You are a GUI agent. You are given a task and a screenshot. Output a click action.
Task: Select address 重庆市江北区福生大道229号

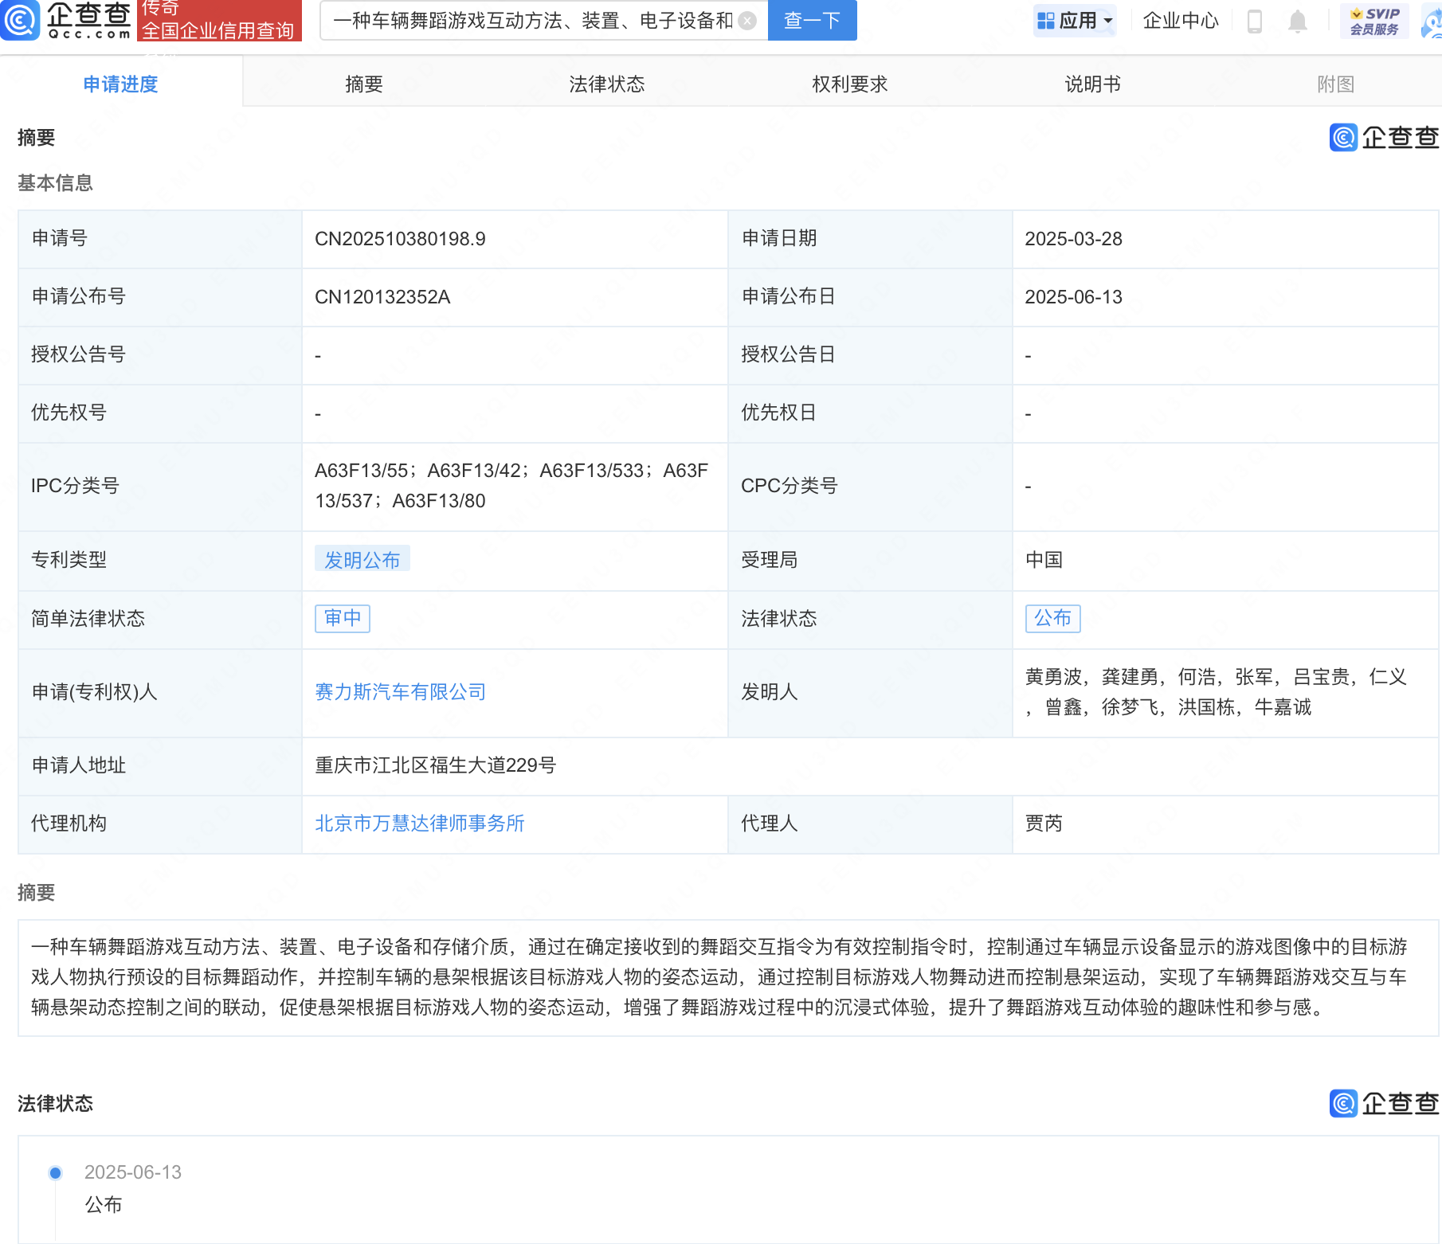click(435, 765)
